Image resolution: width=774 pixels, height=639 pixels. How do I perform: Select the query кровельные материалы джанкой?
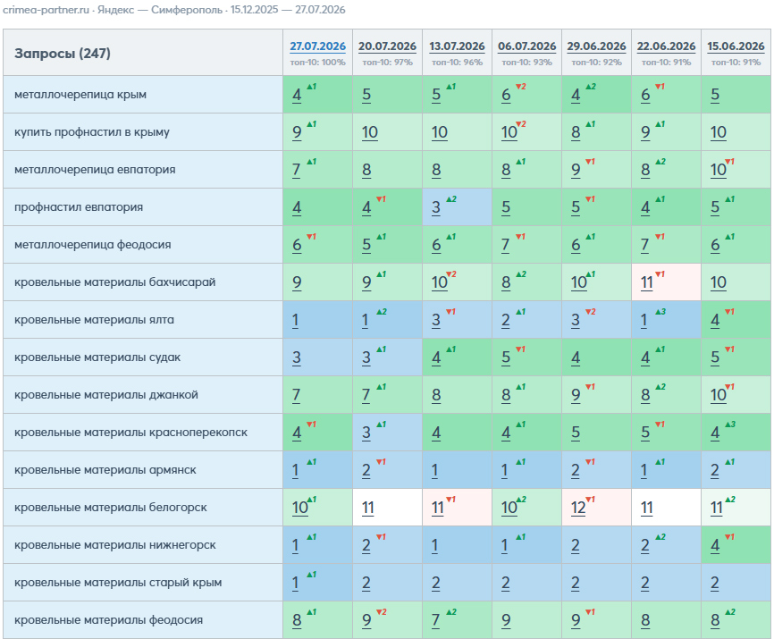(x=106, y=395)
